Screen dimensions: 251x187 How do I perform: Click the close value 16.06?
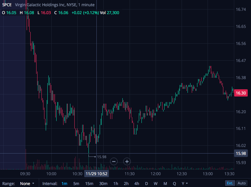(63, 12)
